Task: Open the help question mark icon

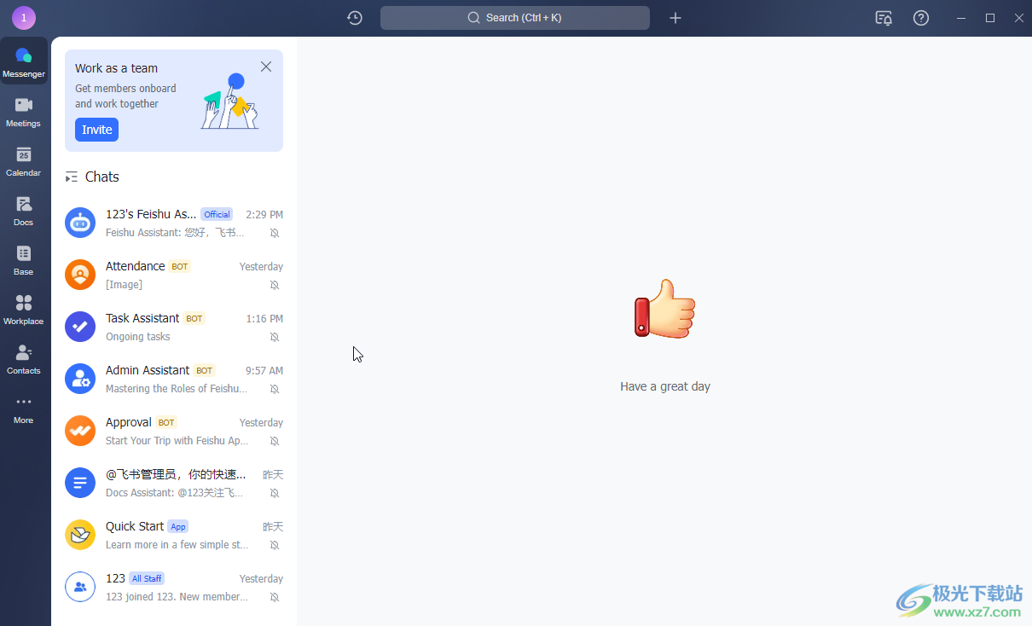Action: click(x=921, y=18)
